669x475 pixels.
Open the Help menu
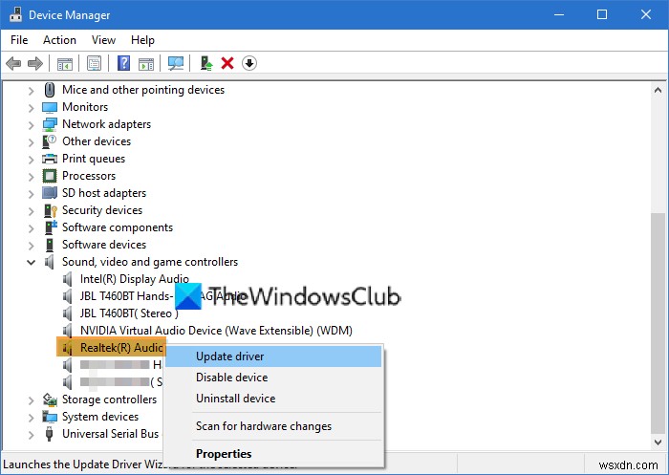142,40
